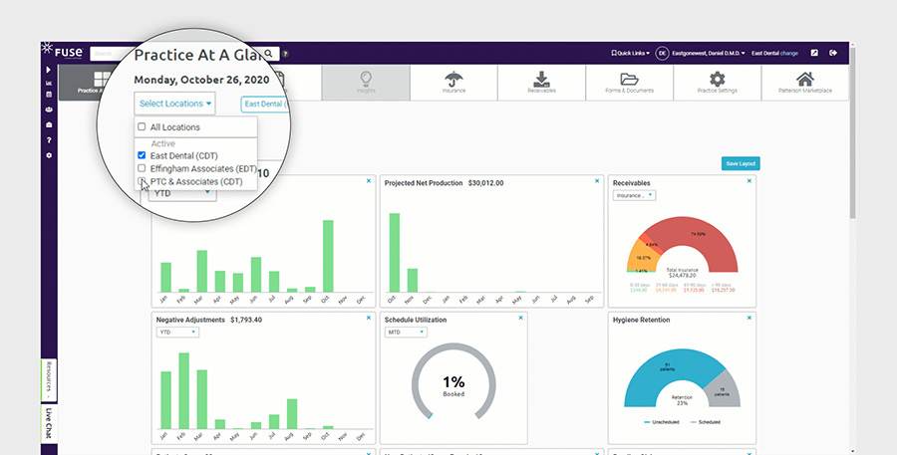Close the Schedule Utilization widget
Viewport: 897px width, 455px height.
(520, 318)
